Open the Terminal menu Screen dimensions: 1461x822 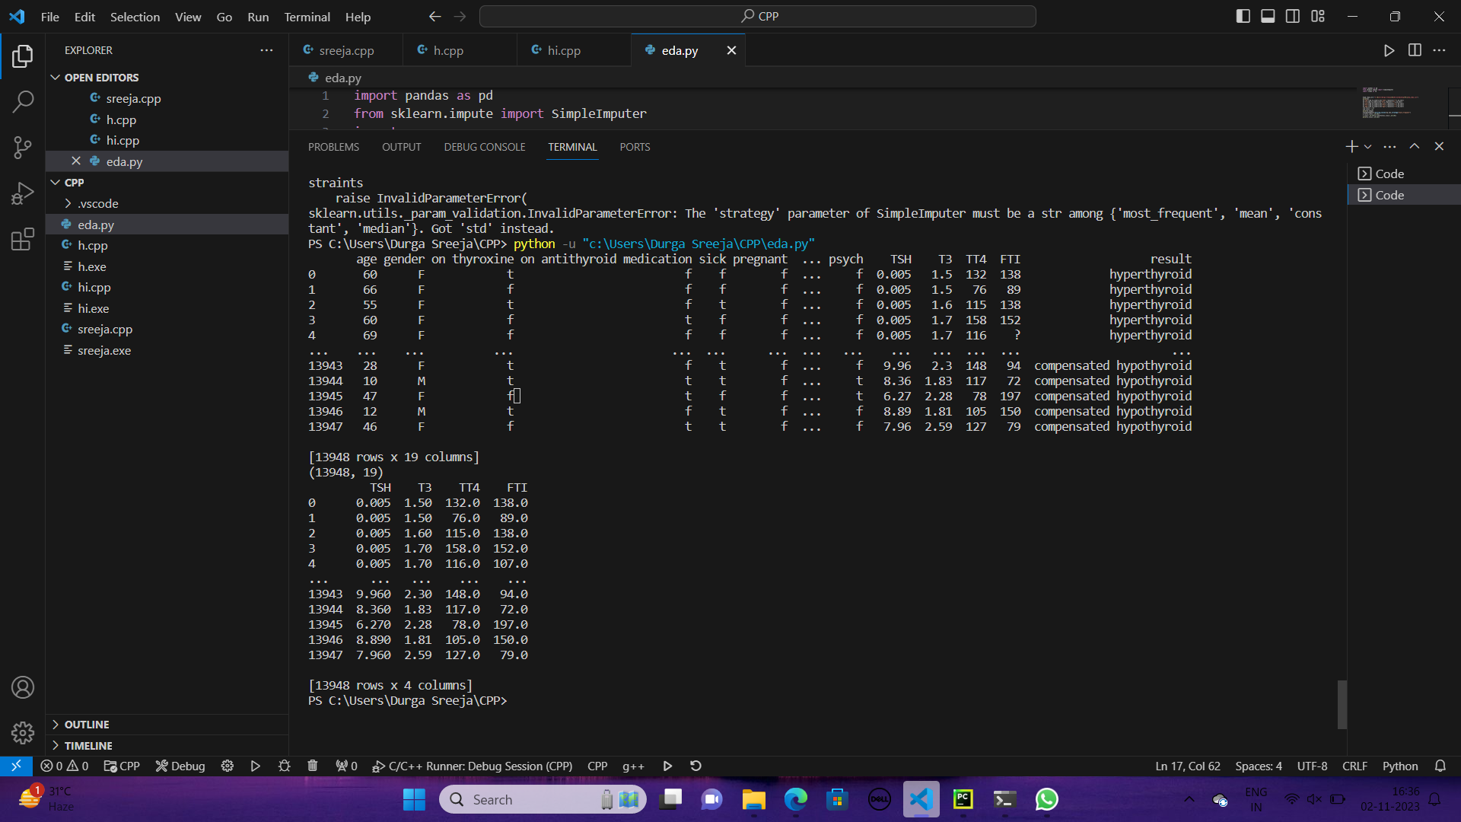pyautogui.click(x=307, y=17)
